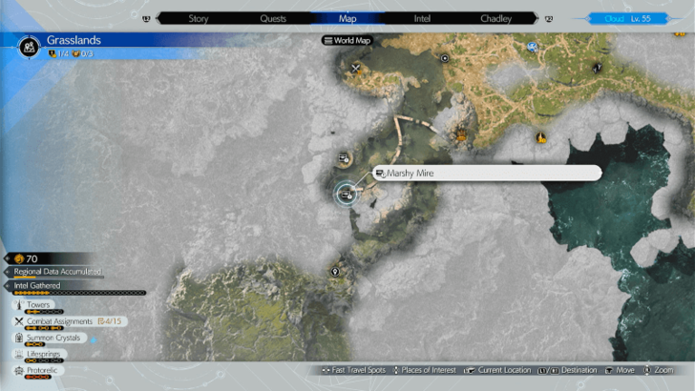Expand the Towers intel category
Viewport: 695px width, 391px height.
click(39, 305)
